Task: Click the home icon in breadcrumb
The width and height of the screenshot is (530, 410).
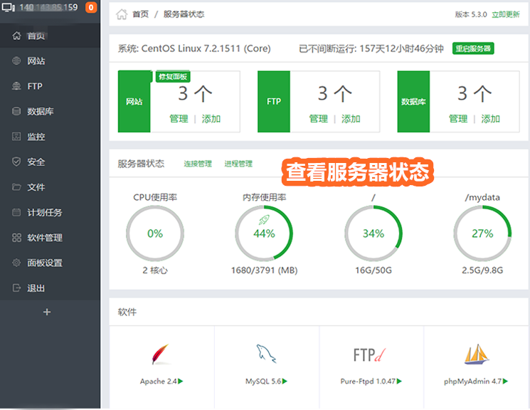Action: (x=122, y=14)
